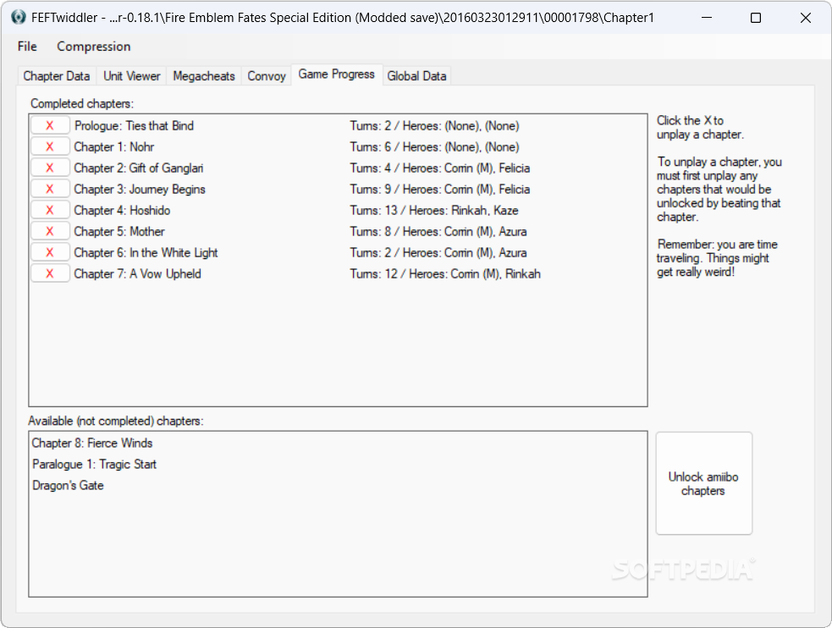The width and height of the screenshot is (832, 628).
Task: Open the Compression menu
Action: coord(93,47)
